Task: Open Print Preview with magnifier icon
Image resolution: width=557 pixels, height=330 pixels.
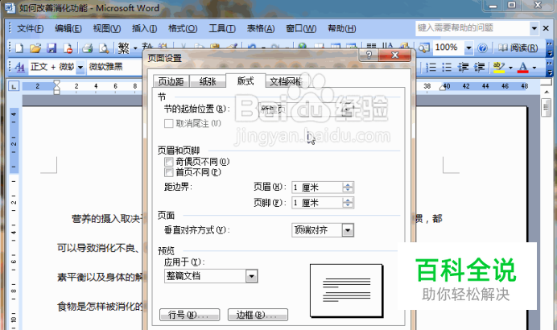Action: tap(104, 48)
